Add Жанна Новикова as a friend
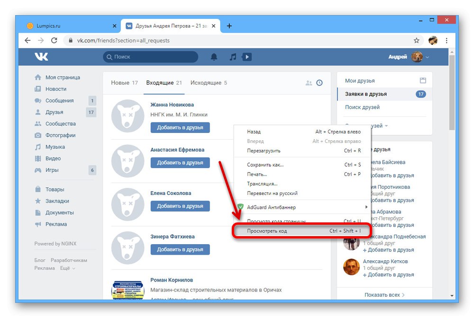Screen dimensions: 474x318 180,127
